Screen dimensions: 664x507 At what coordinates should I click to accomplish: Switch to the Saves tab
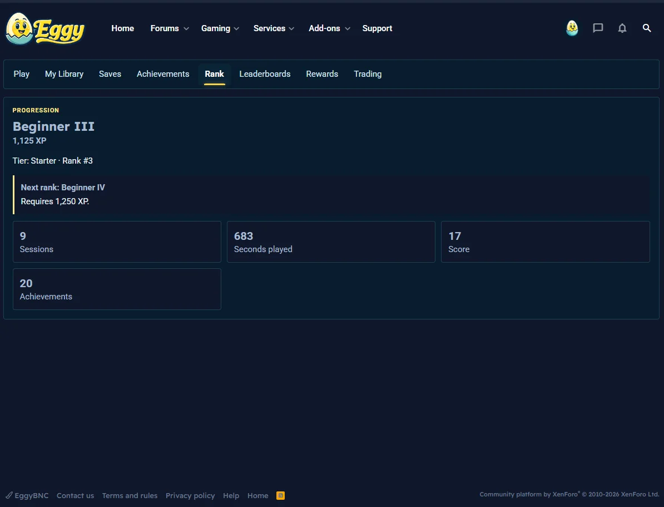(110, 74)
